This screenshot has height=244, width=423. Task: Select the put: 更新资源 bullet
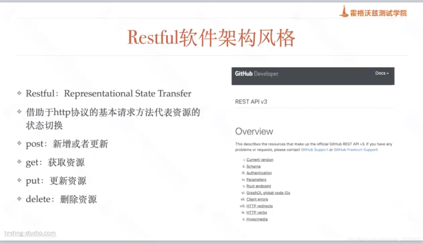coord(56,181)
